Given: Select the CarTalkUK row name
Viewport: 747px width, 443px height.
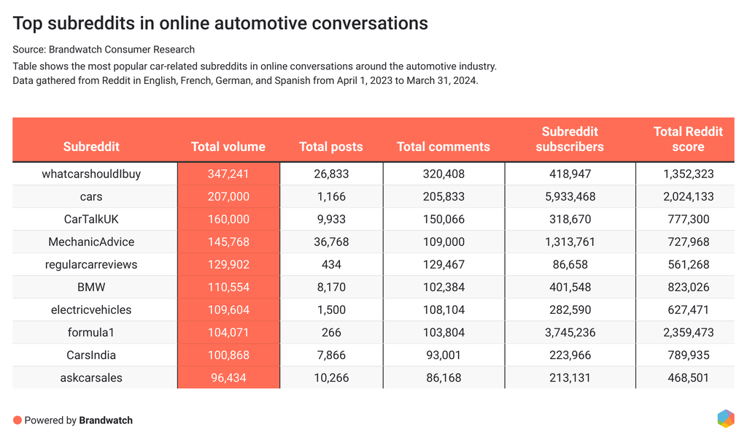Looking at the screenshot, I should pos(91,219).
